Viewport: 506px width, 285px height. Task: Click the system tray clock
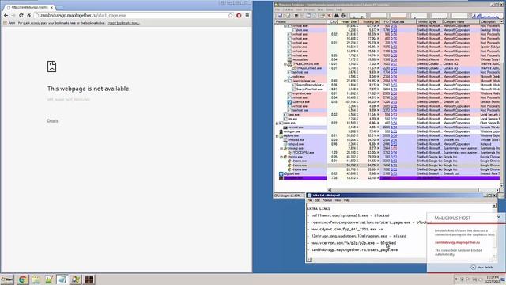click(x=493, y=279)
